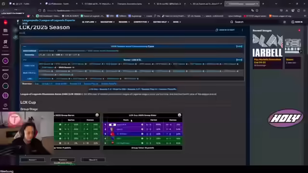Toggle theme icon next to Sign In

(x=284, y=22)
